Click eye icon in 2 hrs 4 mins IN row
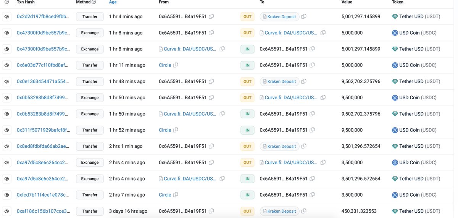 tap(7, 179)
